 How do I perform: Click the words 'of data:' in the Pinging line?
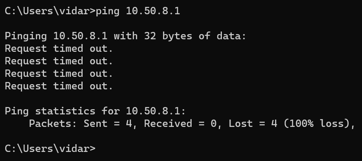222,36
